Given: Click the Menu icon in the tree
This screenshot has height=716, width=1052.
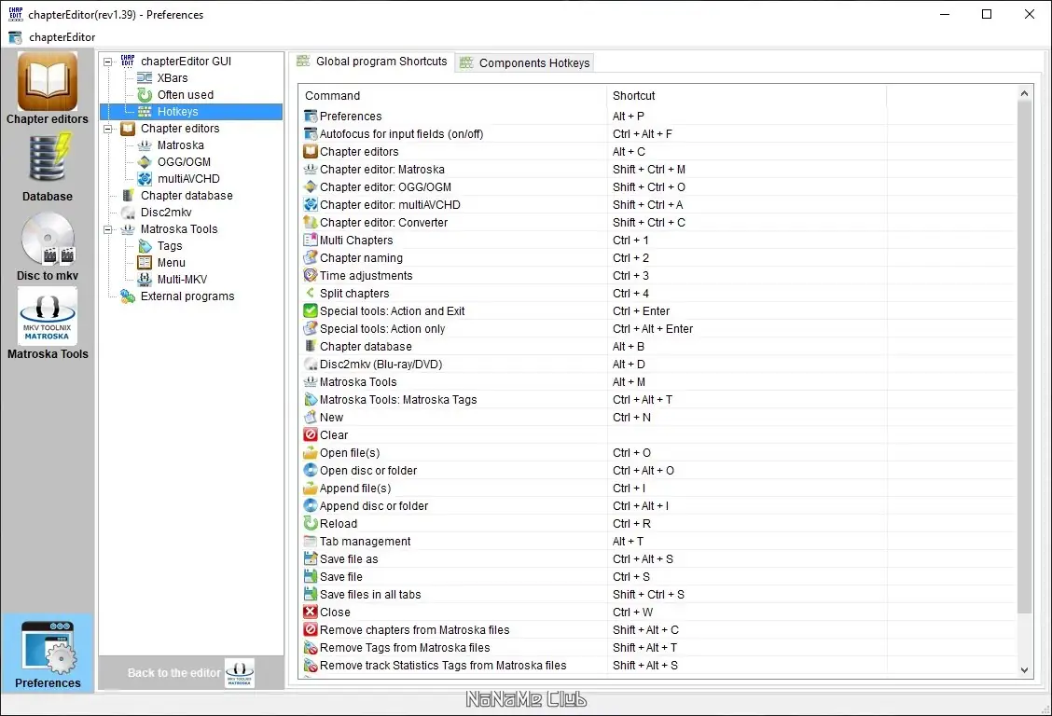Looking at the screenshot, I should pos(145,263).
